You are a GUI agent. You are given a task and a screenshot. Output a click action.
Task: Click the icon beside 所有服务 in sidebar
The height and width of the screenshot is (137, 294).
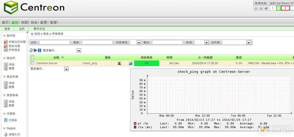(6, 50)
